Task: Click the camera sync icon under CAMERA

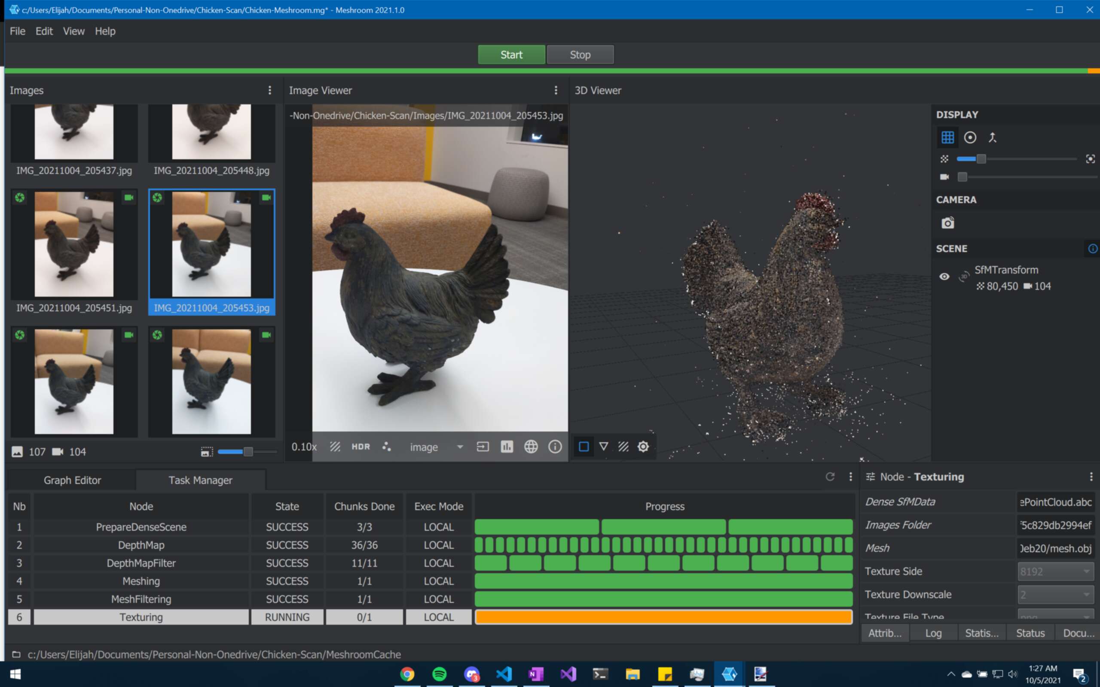Action: pos(948,223)
